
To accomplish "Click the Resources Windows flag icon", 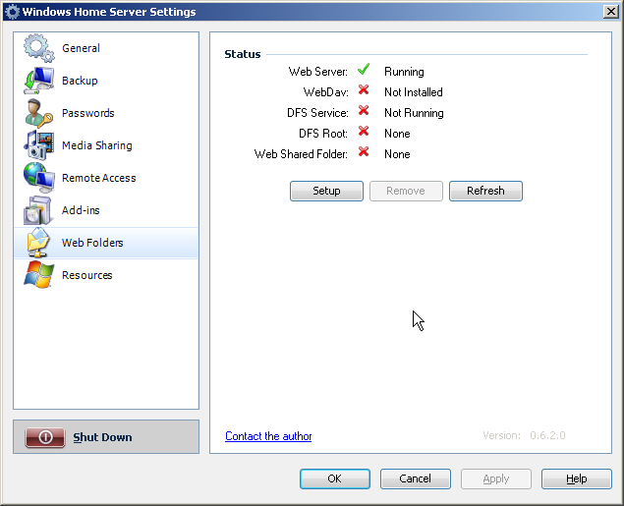I will pyautogui.click(x=38, y=275).
